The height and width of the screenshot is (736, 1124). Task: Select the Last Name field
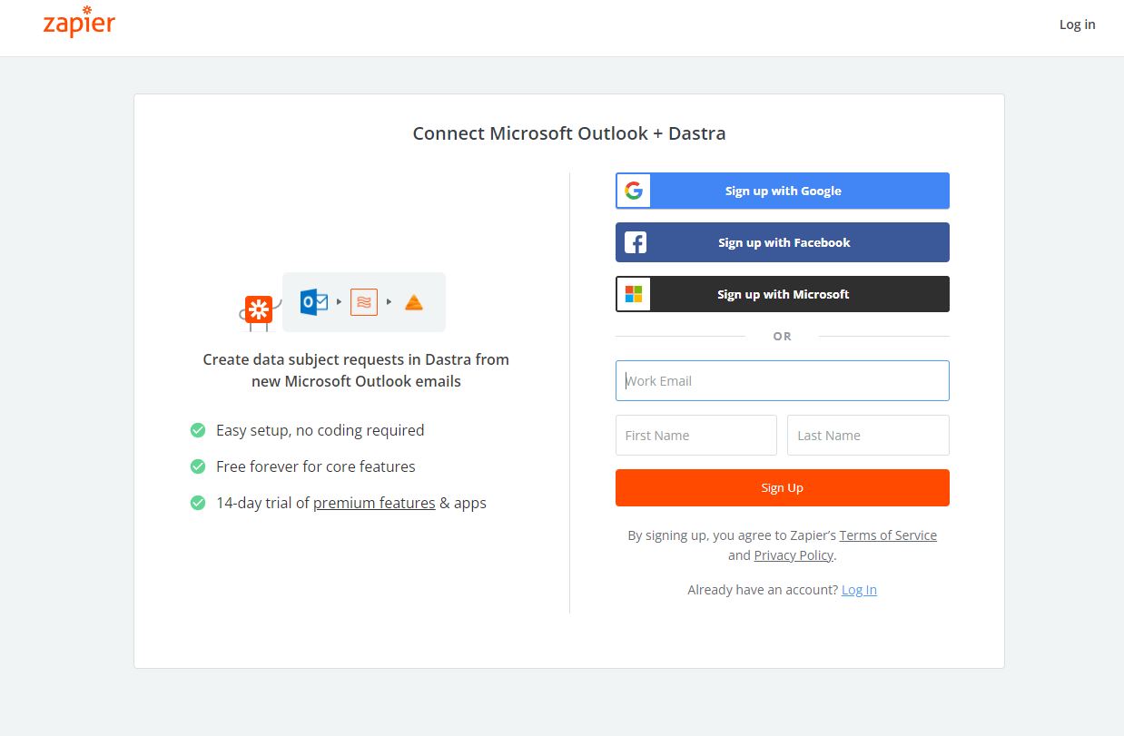point(868,436)
